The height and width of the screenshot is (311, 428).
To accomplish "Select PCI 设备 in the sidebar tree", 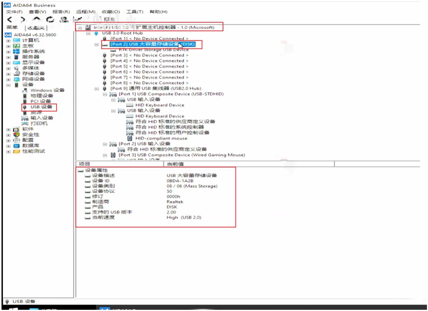I will point(41,101).
